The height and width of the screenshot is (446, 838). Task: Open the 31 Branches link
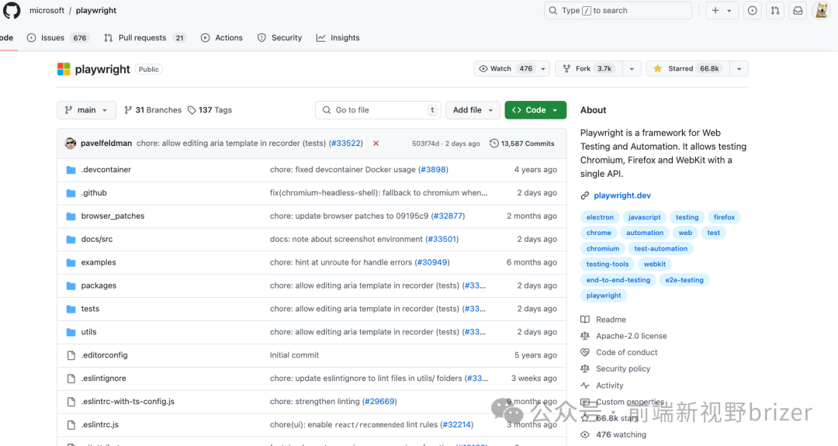tap(153, 110)
